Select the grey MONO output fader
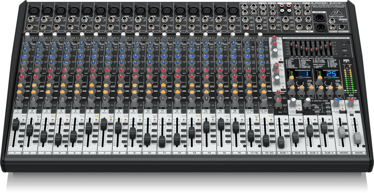The height and width of the screenshot is (193, 374). [343, 132]
